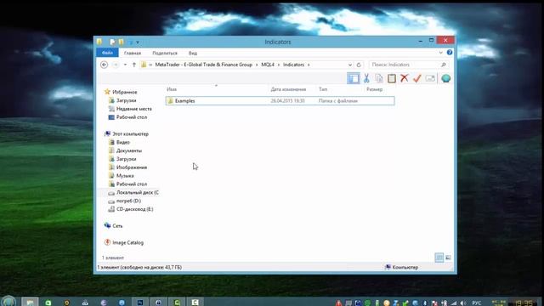
Task: Click the Help question mark icon
Action: [450, 53]
